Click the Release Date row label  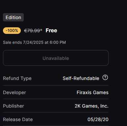point(18,119)
